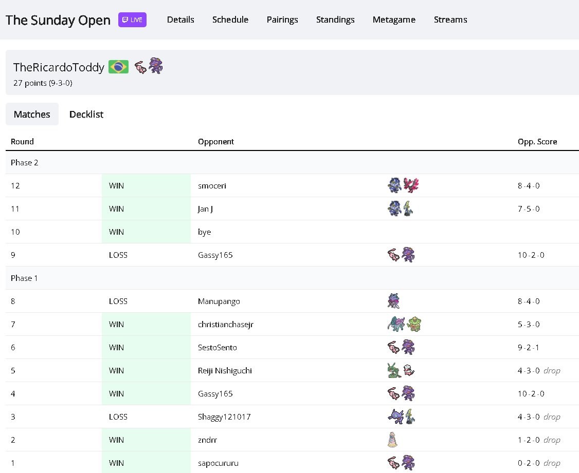Click Jan J's second deck icon
Screen dimensions: 579x473
(x=408, y=209)
